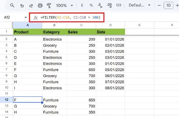Open the search menus magnifier icon
The width and height of the screenshot is (179, 118).
point(12,5)
